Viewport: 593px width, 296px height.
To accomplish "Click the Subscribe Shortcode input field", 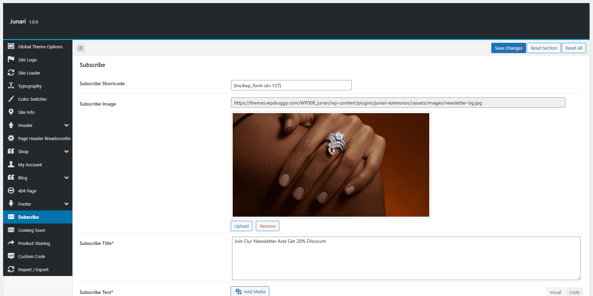I will coord(291,85).
